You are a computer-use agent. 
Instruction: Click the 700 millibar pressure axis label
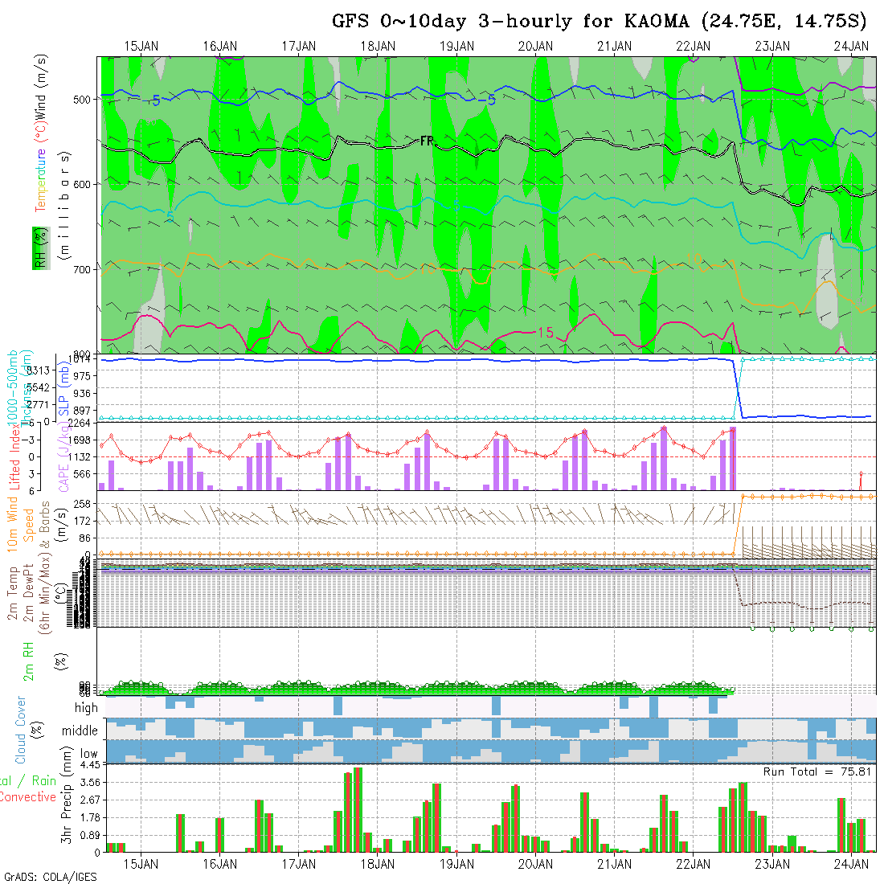coord(85,269)
